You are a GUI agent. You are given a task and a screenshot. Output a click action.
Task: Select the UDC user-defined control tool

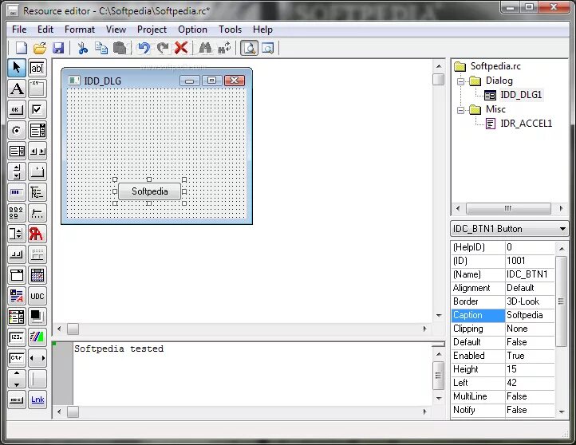37,296
